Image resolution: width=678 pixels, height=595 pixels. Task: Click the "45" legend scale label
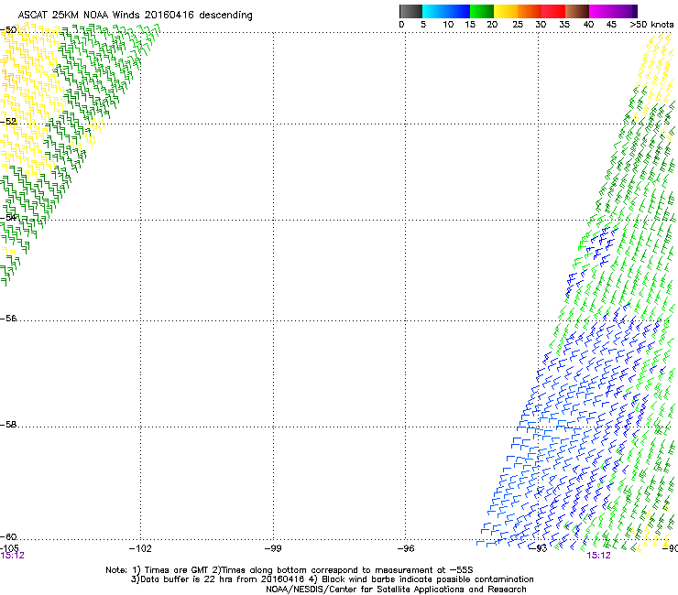pos(611,24)
